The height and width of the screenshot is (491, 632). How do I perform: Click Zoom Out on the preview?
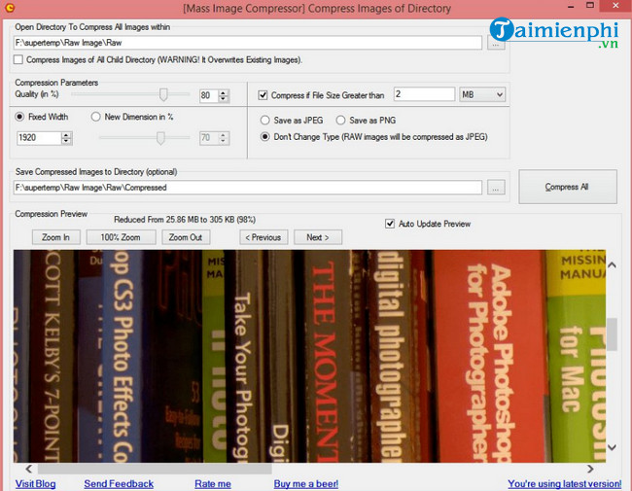186,237
